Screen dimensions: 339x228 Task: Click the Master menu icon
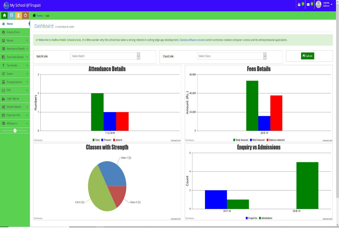coord(3,41)
